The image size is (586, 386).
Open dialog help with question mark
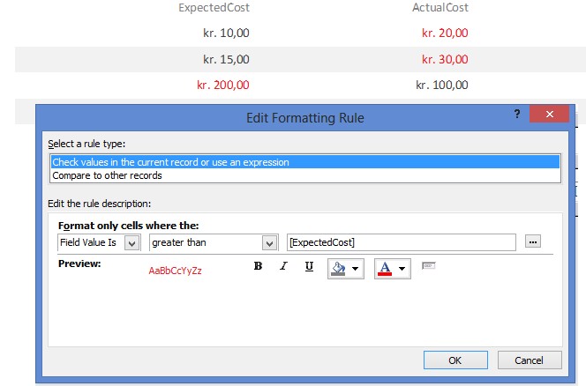(x=517, y=114)
